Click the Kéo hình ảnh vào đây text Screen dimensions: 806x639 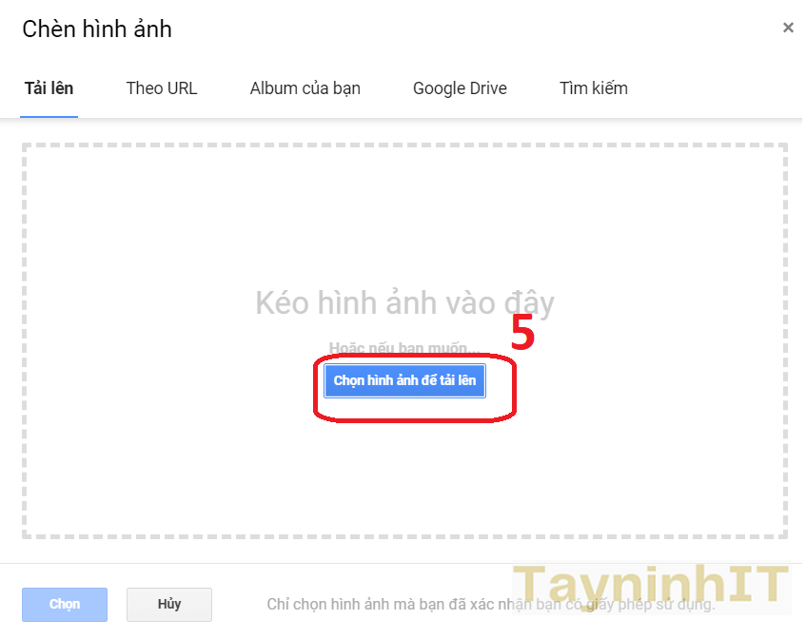coord(404,303)
